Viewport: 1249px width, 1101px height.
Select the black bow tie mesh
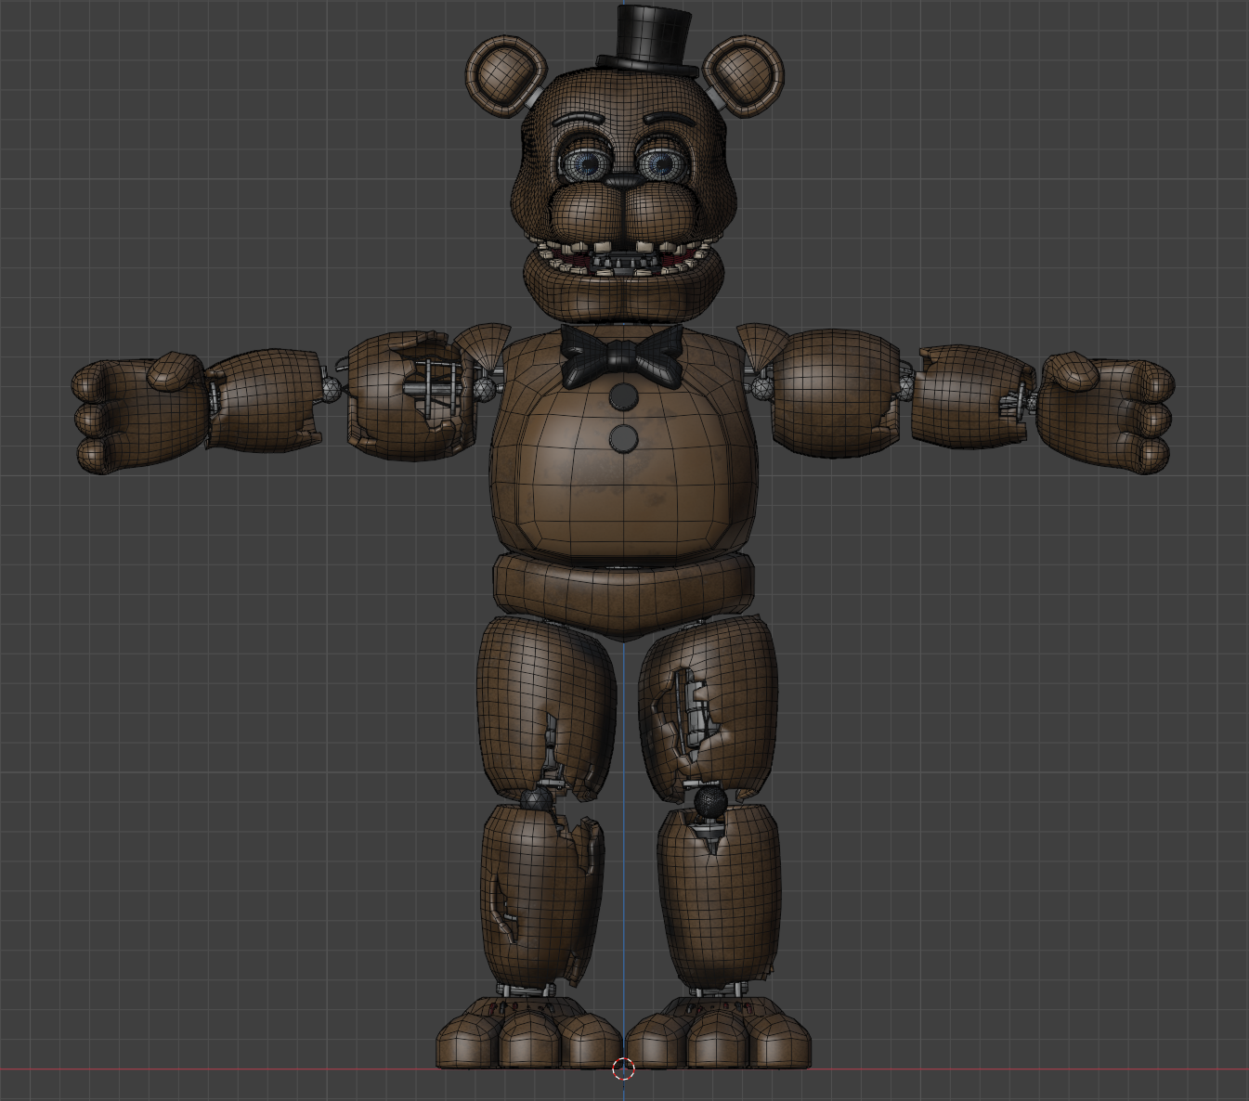coord(622,355)
